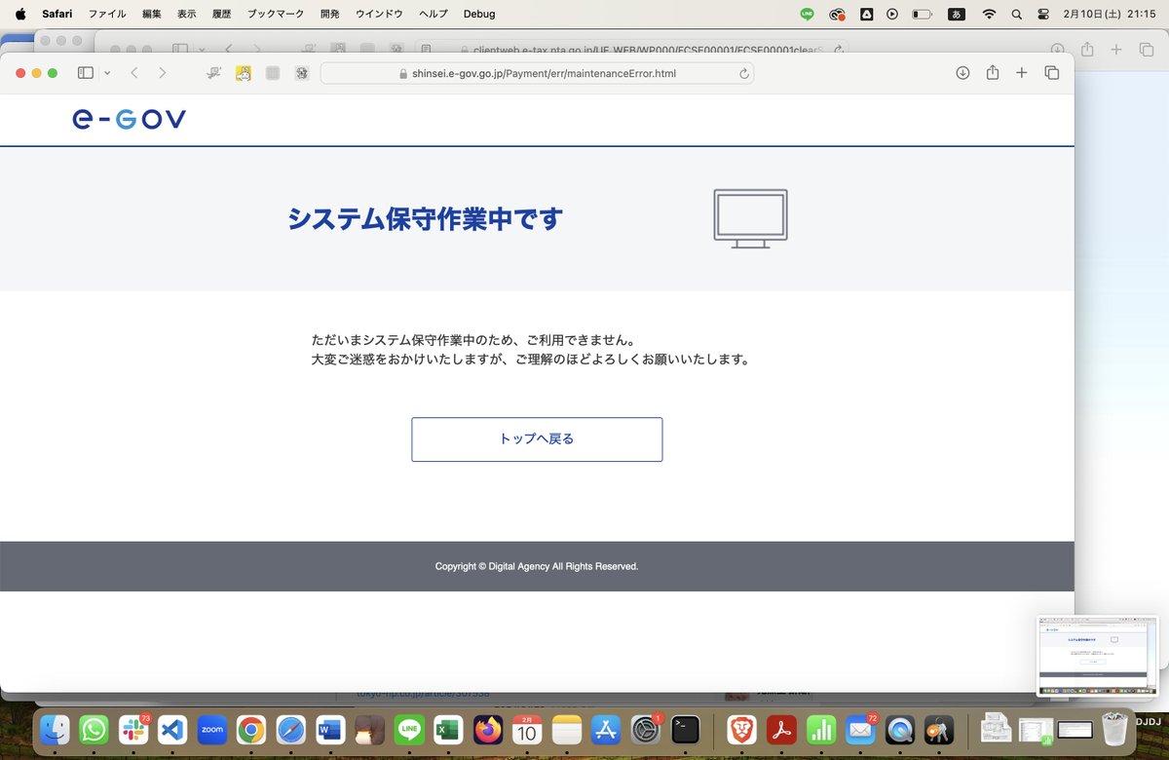Click the Wi-Fi status icon
This screenshot has width=1169, height=760.
(x=990, y=14)
